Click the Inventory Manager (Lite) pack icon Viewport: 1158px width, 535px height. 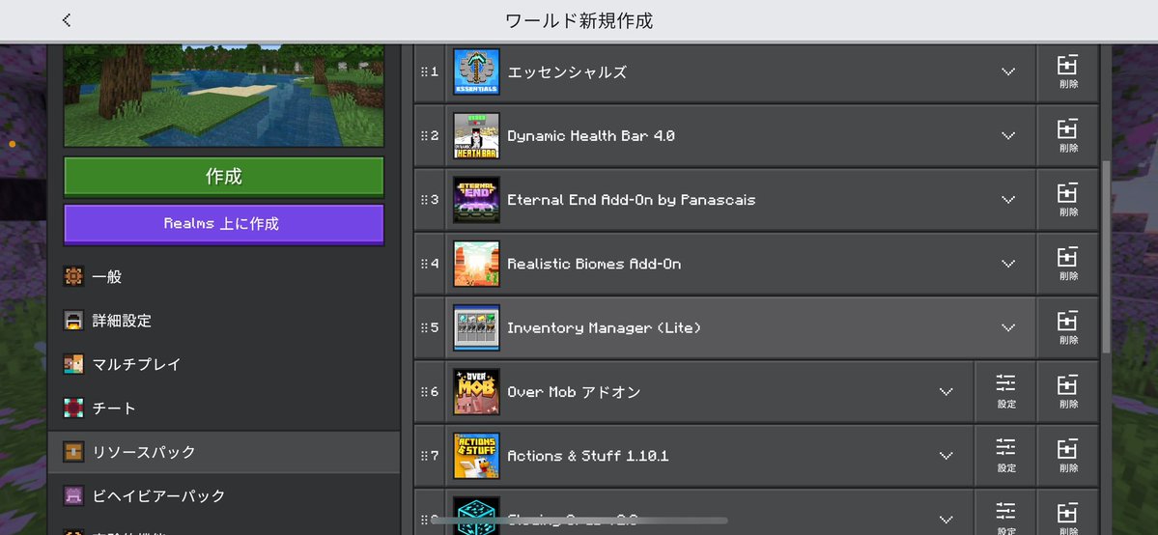[x=476, y=327]
